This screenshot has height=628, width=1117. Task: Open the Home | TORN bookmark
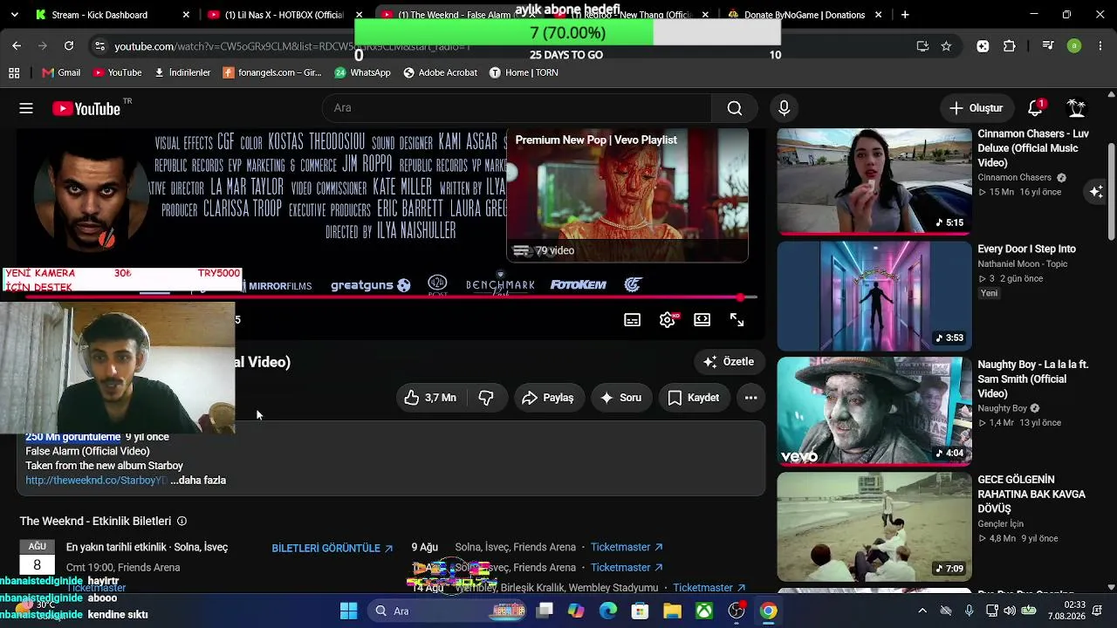point(524,73)
